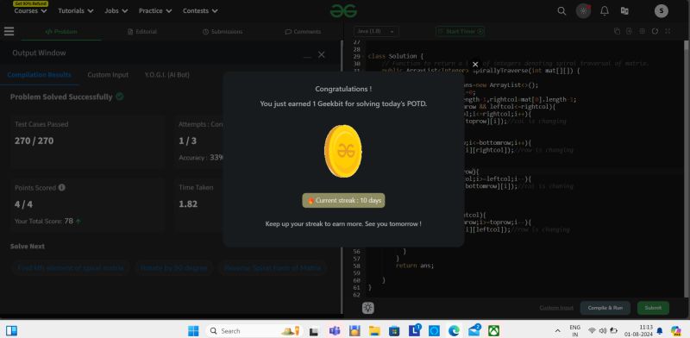This screenshot has height=338, width=690.
Task: Click the Start Timer button
Action: pos(461,31)
